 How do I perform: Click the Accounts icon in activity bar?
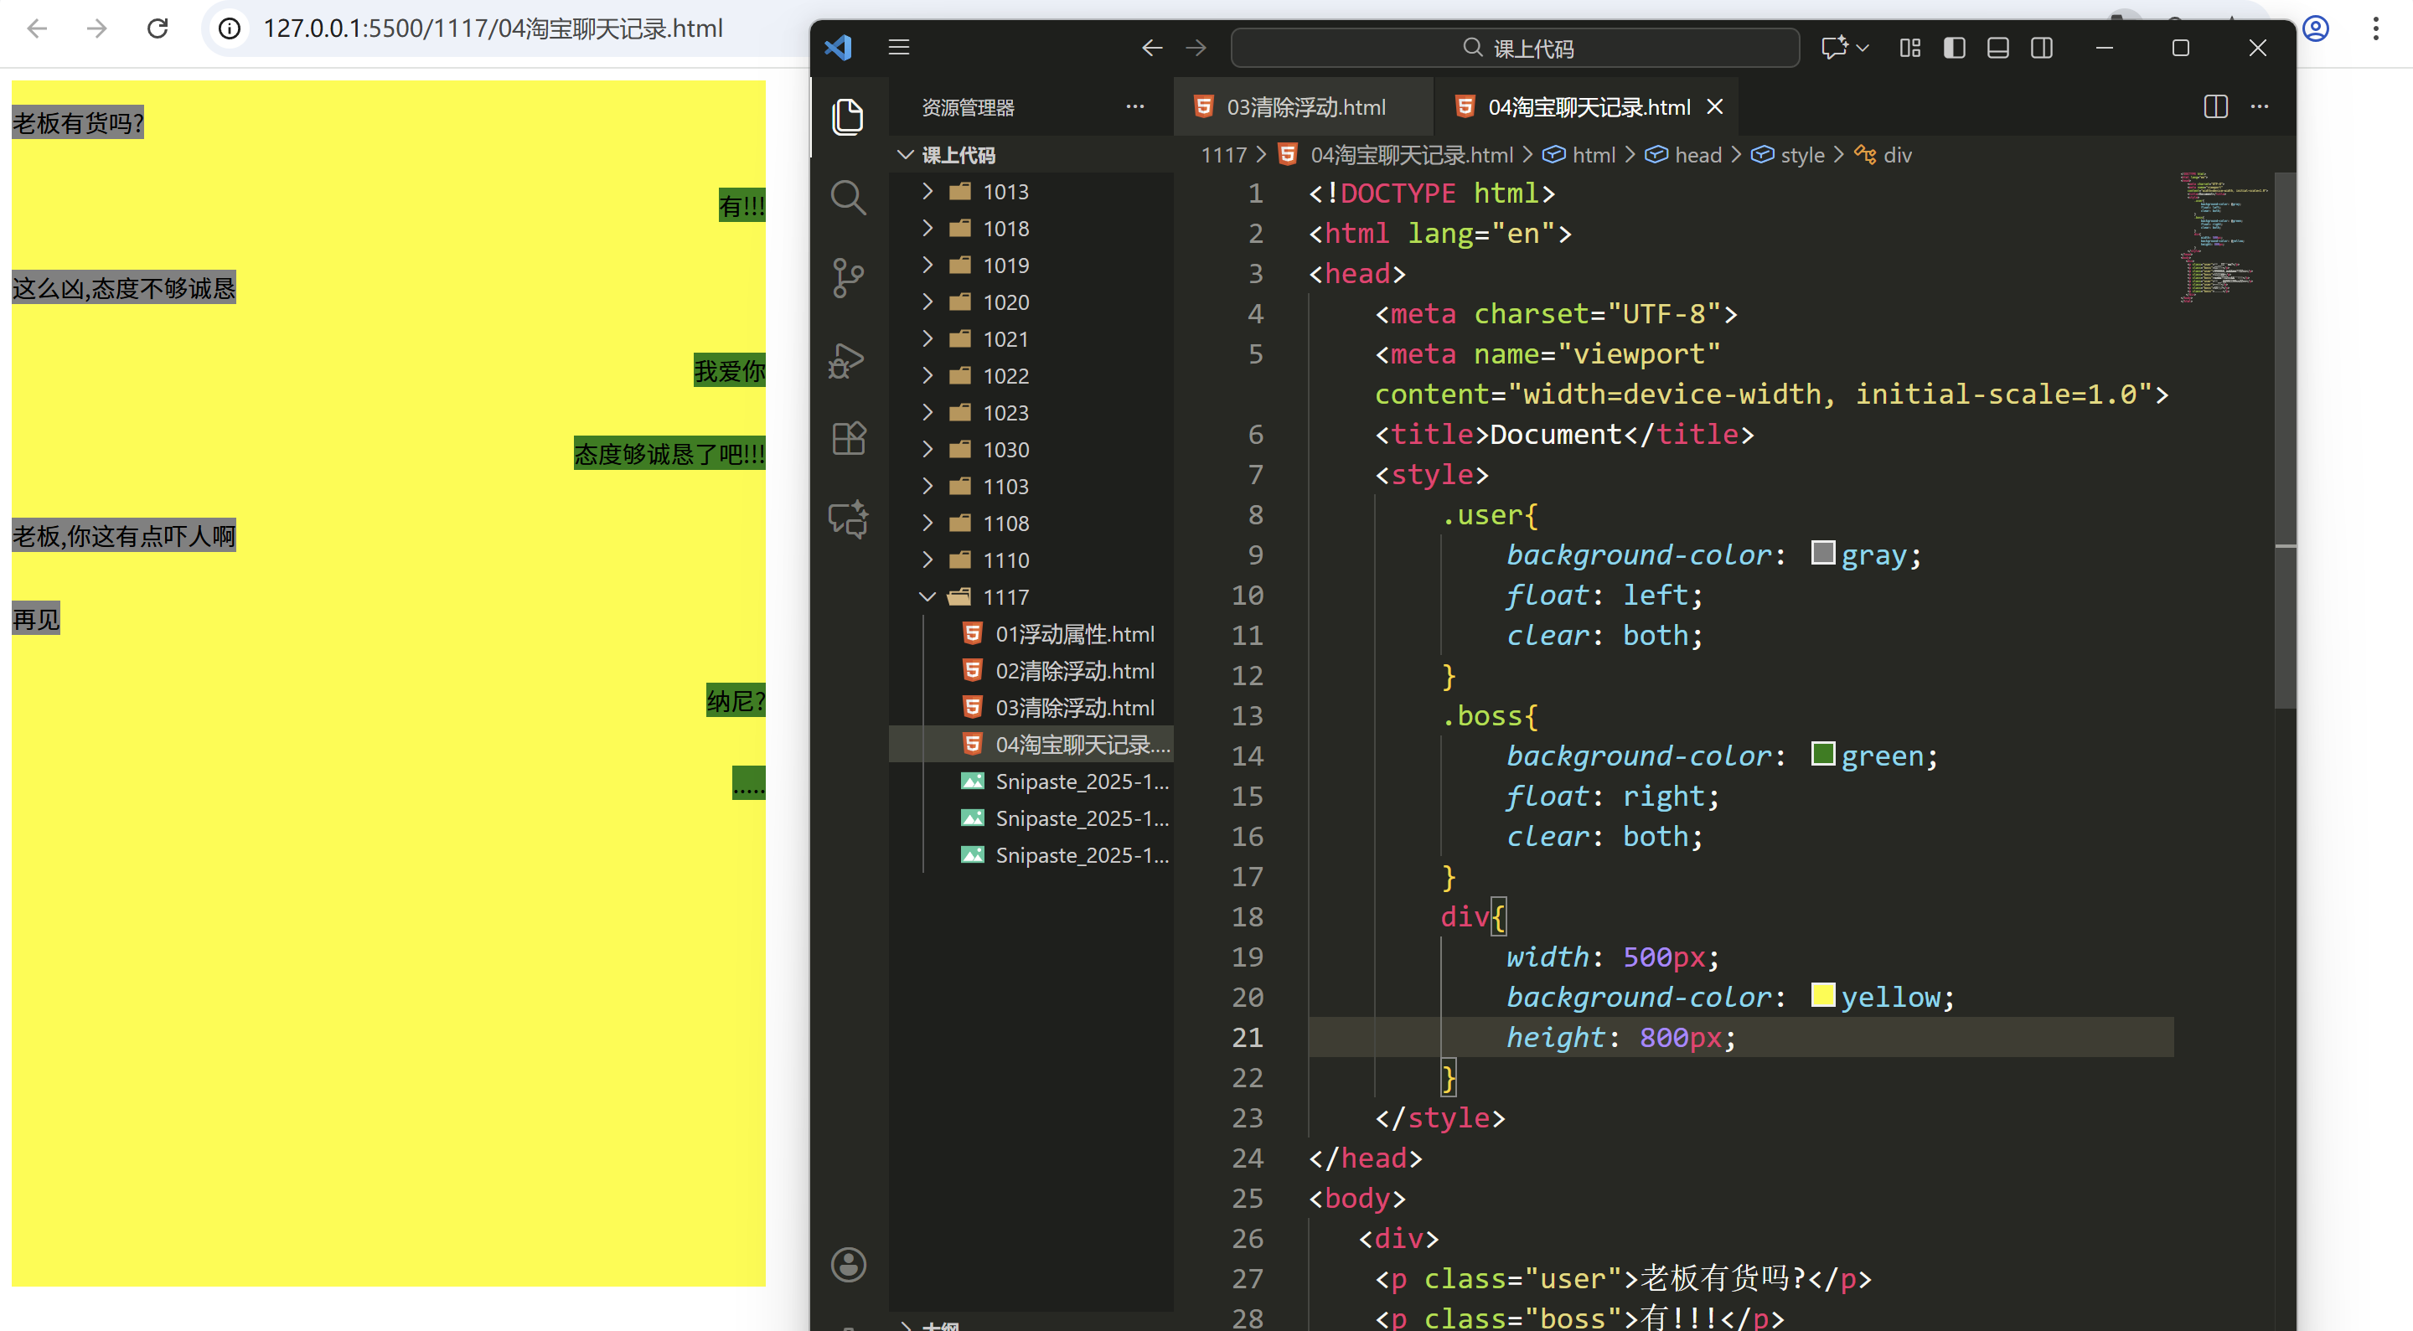point(848,1265)
